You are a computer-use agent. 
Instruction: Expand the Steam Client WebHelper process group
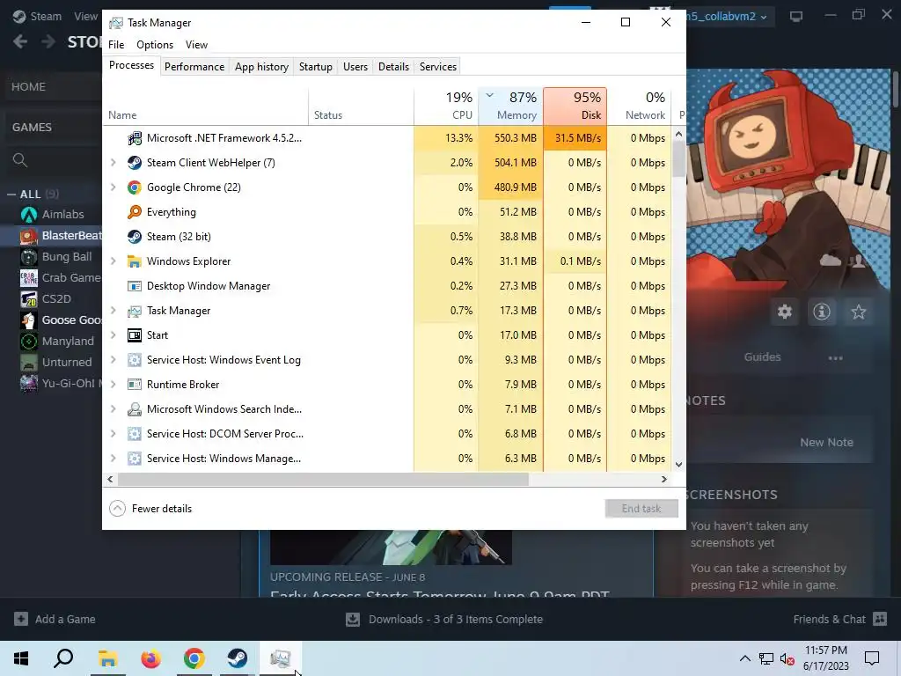point(114,163)
